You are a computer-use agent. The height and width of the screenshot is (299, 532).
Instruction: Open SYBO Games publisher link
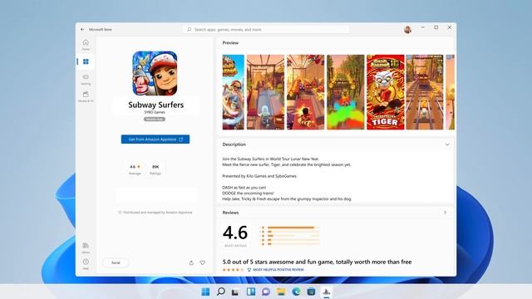(x=155, y=112)
